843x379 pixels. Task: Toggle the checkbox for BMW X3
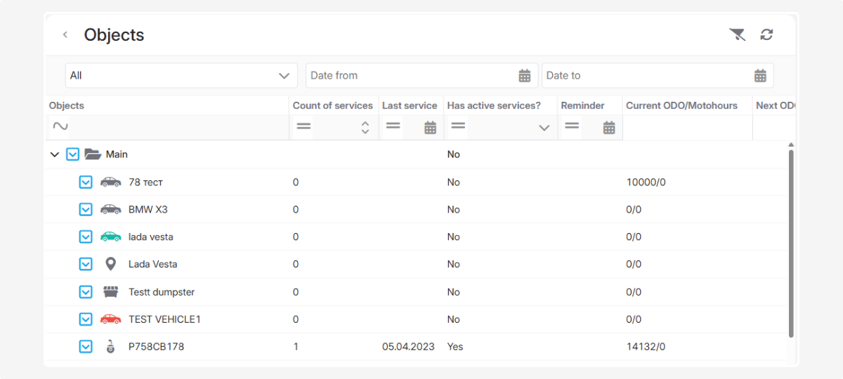[x=86, y=209]
